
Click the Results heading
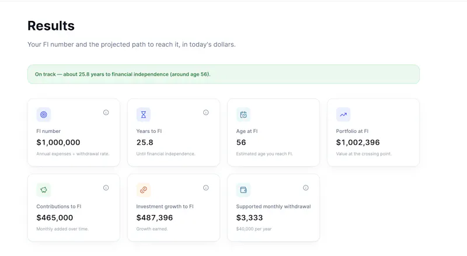click(51, 26)
